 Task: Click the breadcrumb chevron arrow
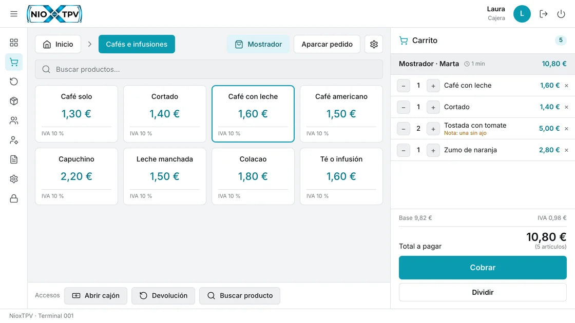pyautogui.click(x=90, y=44)
